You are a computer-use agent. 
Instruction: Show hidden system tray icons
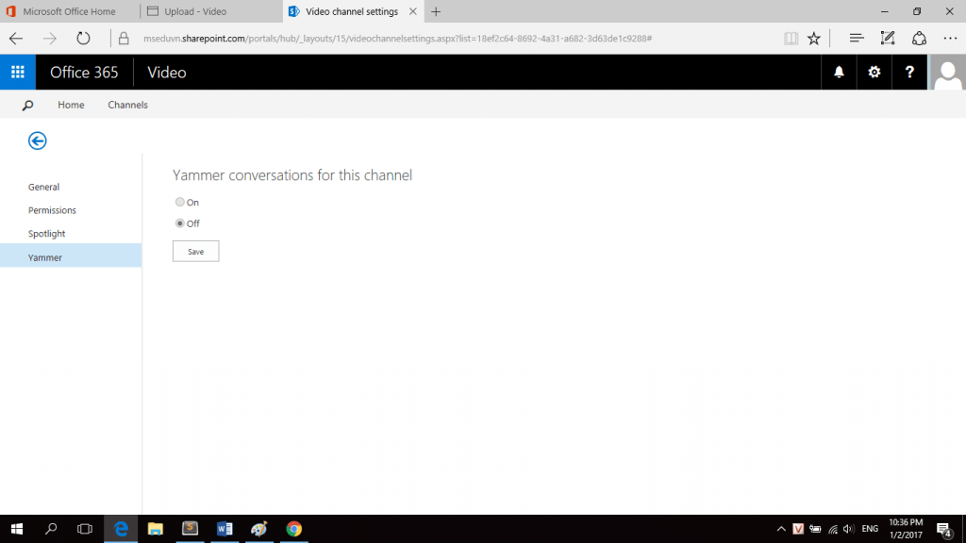click(781, 529)
